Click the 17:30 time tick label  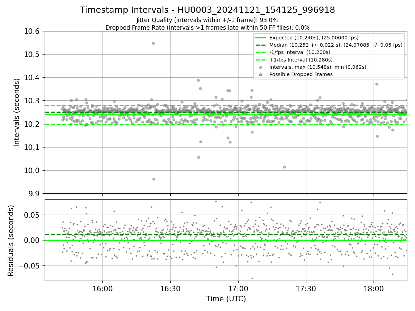(306, 288)
